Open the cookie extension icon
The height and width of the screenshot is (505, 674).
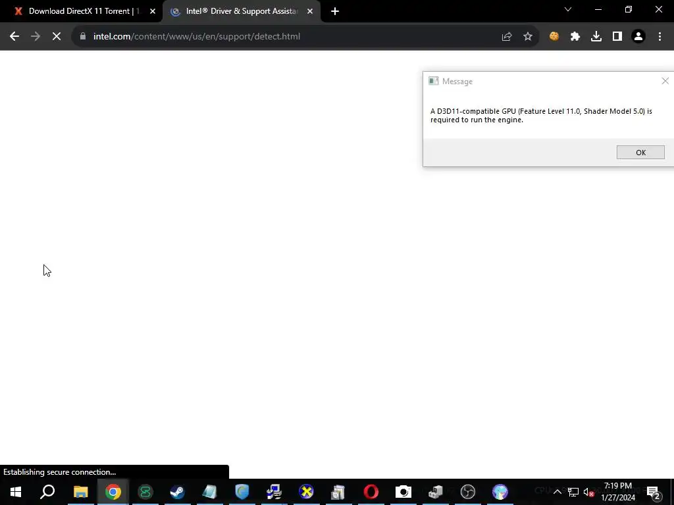click(x=554, y=37)
